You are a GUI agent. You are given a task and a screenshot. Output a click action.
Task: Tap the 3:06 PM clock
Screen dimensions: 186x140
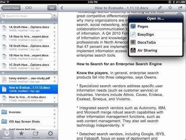pyautogui.click(x=92, y=2)
